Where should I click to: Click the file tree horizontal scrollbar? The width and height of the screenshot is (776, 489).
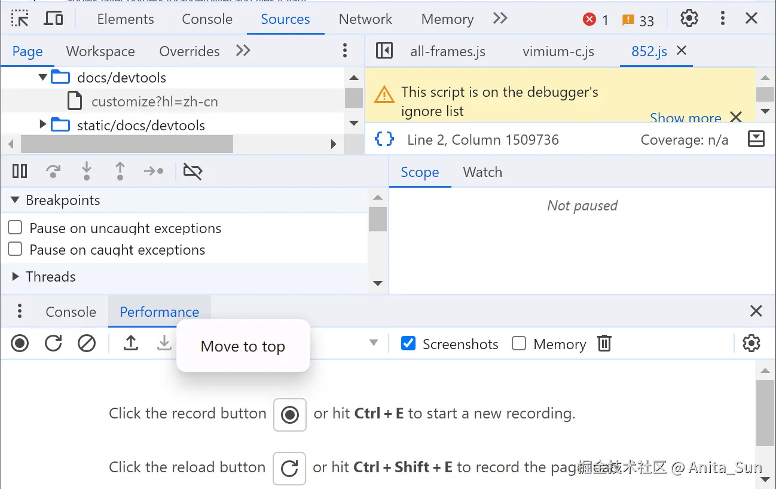click(x=127, y=144)
